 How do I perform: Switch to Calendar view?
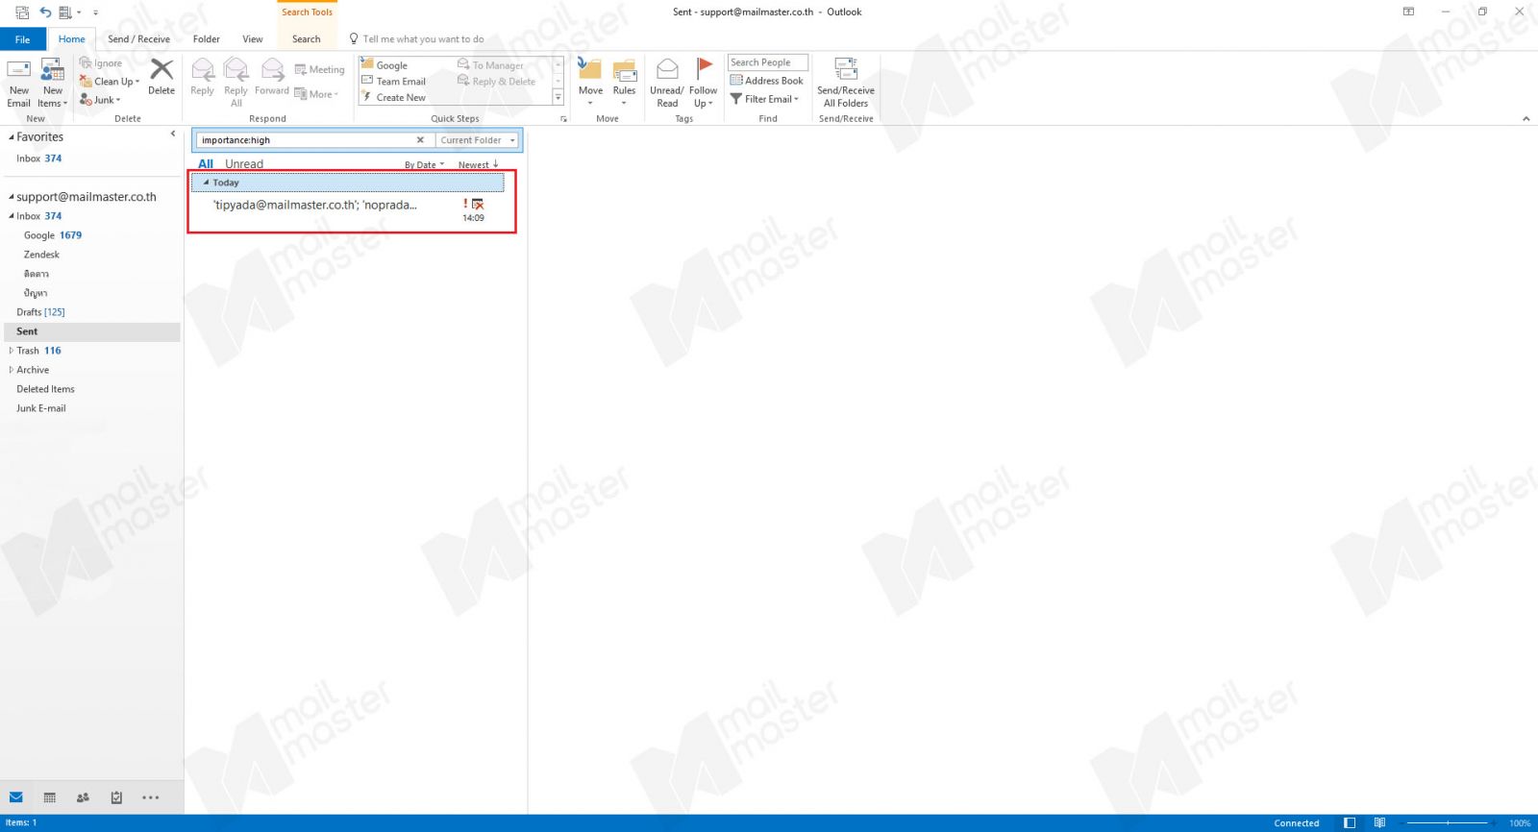(50, 797)
